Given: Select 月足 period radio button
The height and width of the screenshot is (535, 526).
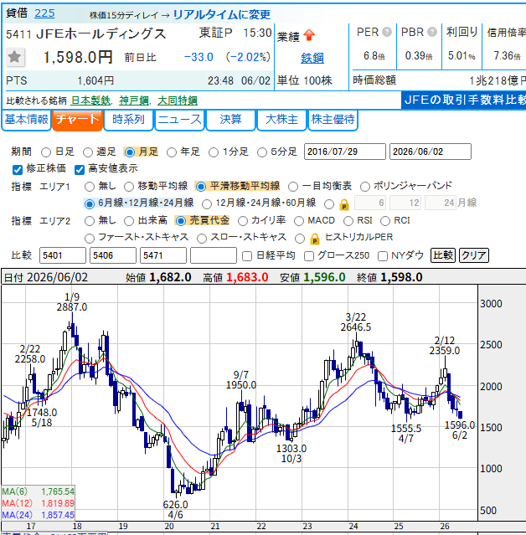Looking at the screenshot, I should tap(130, 152).
